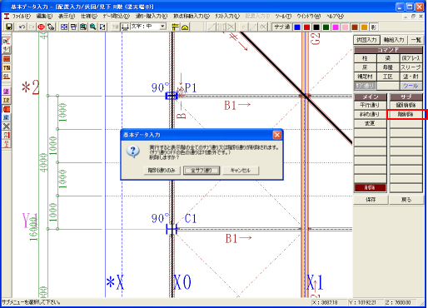Click the 工区 command button
The height and width of the screenshot is (308, 428).
tap(388, 77)
